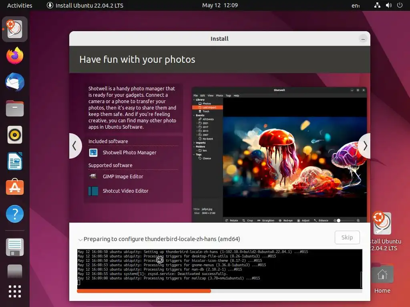This screenshot has height=307, width=410.
Task: Expand the 2017 event folder
Action: click(197, 127)
